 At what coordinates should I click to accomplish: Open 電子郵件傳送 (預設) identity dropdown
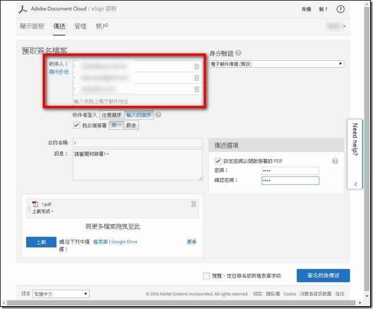pos(277,64)
